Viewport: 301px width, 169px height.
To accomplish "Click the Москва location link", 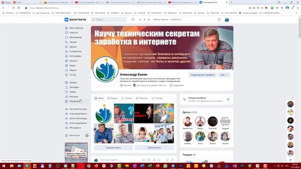I will (126, 85).
